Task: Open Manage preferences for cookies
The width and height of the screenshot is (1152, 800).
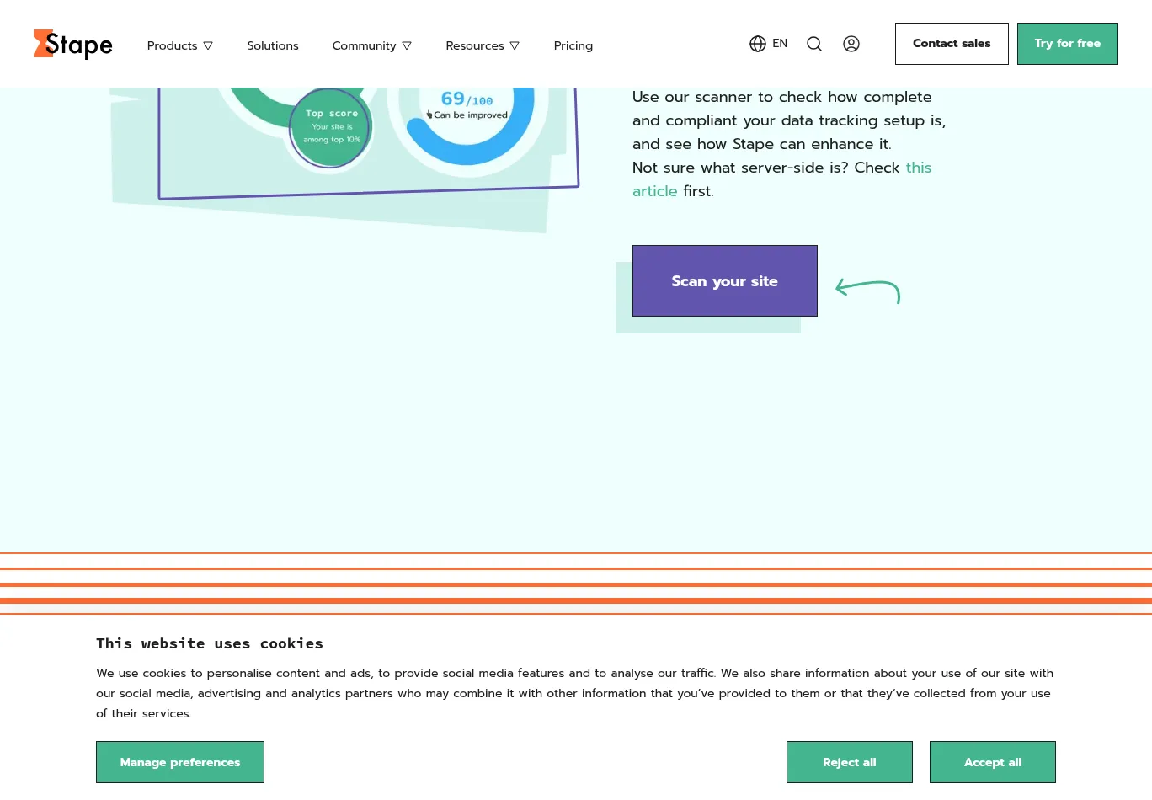Action: point(180,762)
